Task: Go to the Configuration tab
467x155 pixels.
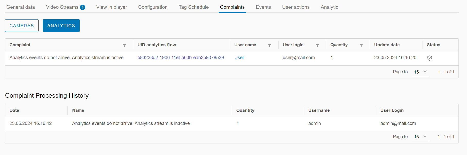Action: [x=153, y=7]
